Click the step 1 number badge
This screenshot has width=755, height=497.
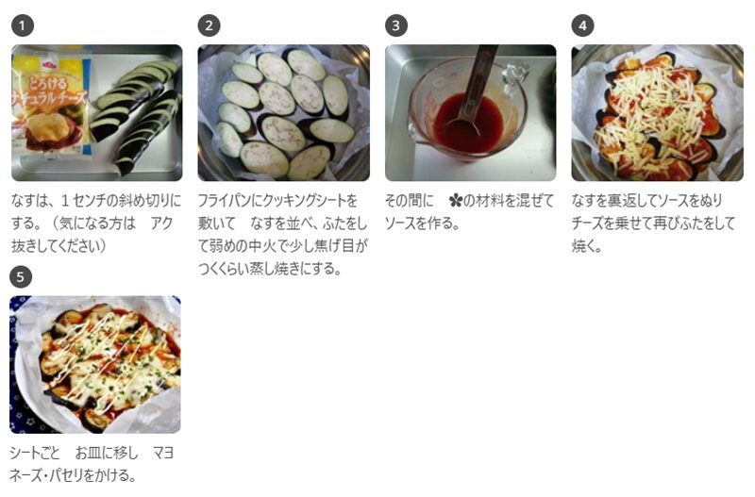[x=23, y=25]
